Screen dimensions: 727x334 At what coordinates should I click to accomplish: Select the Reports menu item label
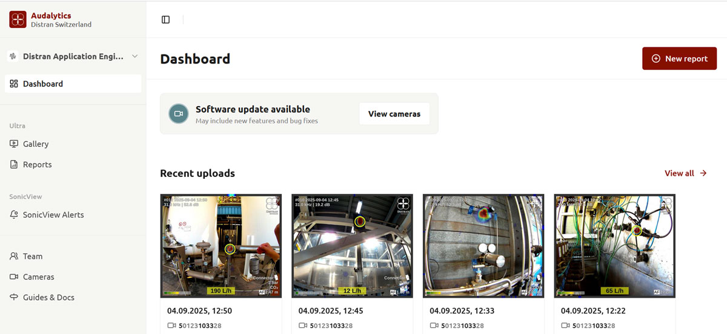(x=38, y=164)
